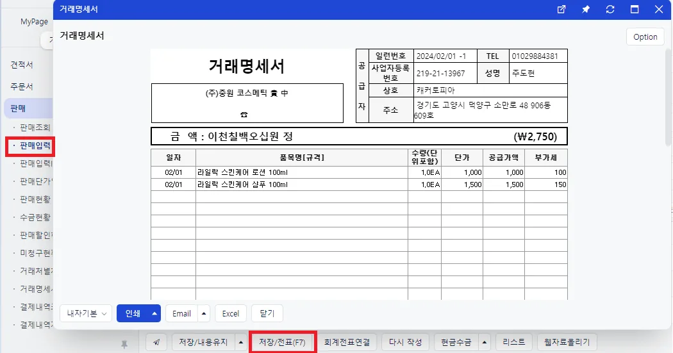Image resolution: width=673 pixels, height=353 pixels.
Task: Close the 거래명세서 popup with X
Action: point(659,10)
